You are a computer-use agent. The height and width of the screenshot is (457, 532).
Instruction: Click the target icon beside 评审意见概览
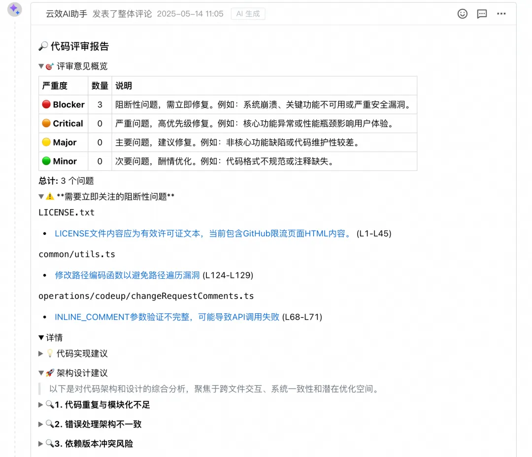pos(50,66)
